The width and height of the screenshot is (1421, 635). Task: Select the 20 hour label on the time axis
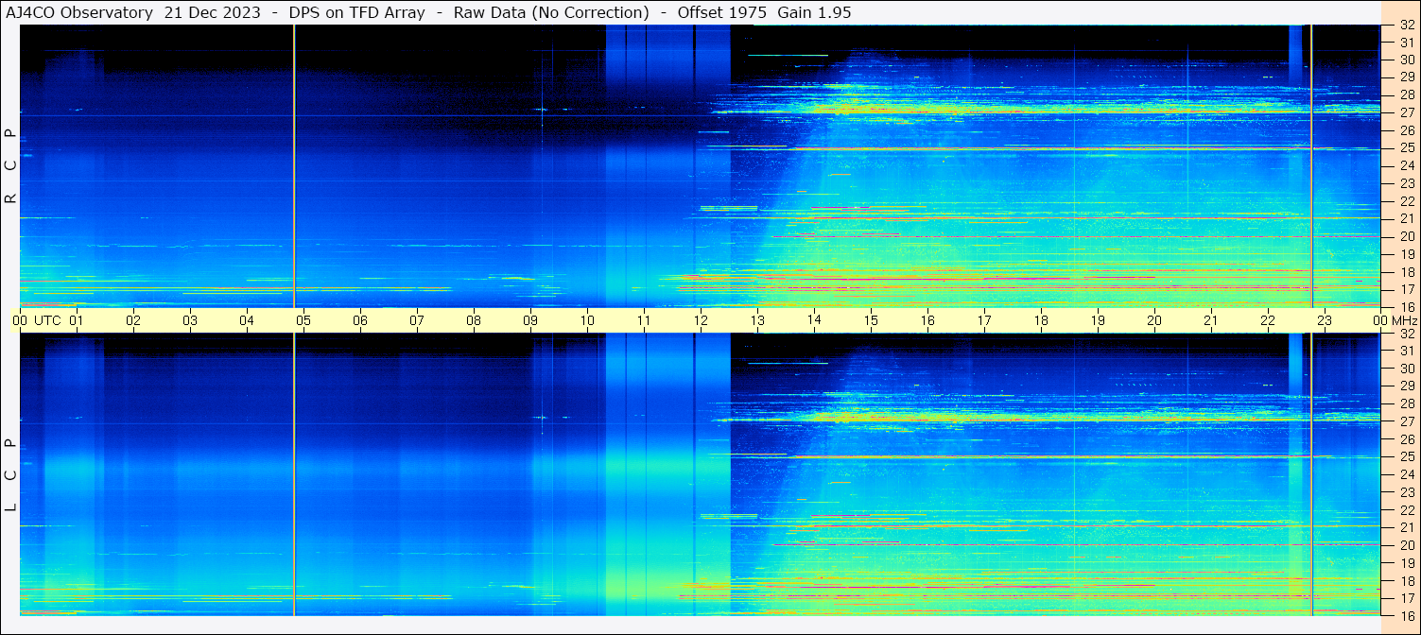pos(1154,320)
